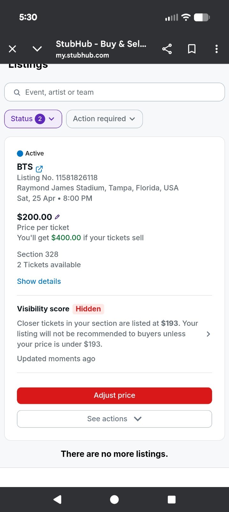The width and height of the screenshot is (229, 512).
Task: Click the search magnifier icon
Action: (x=17, y=92)
